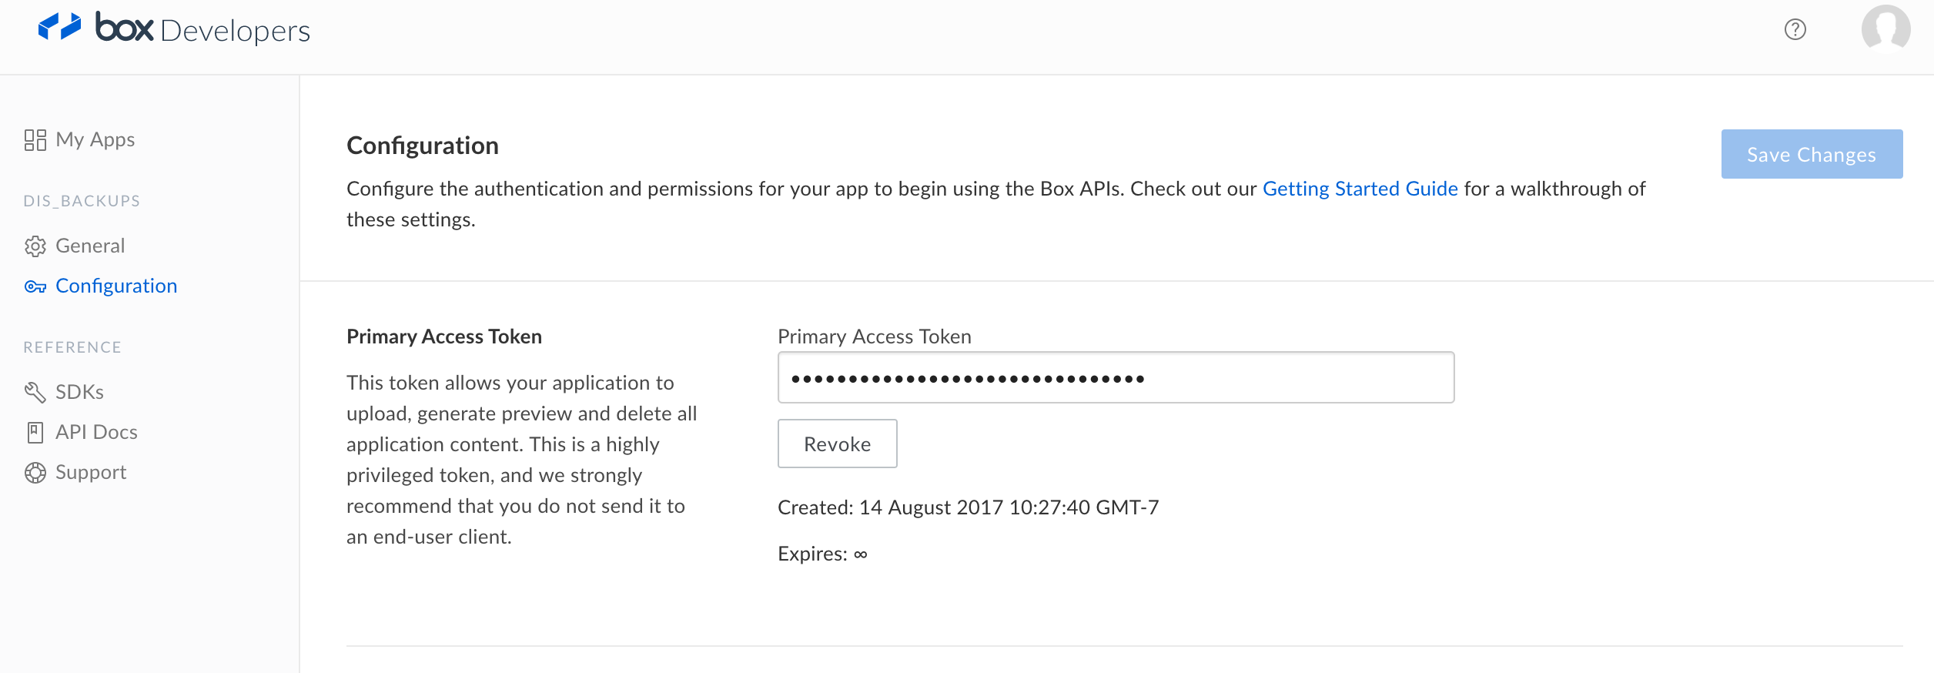Revoke the primary access token
The height and width of the screenshot is (673, 1934).
coord(837,444)
